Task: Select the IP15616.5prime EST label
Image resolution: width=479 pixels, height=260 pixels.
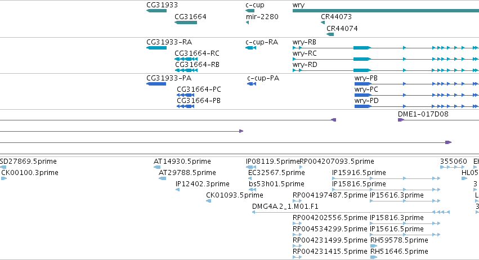Action: [x=396, y=229]
